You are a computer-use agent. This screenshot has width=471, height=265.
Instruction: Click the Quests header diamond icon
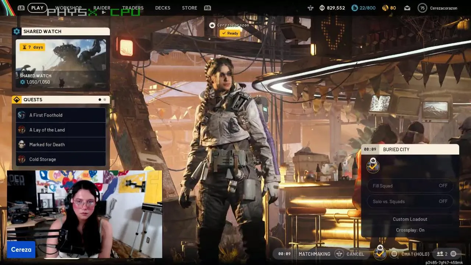pos(17,100)
